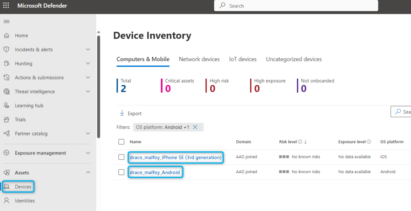Click the Home house icon

6,35
